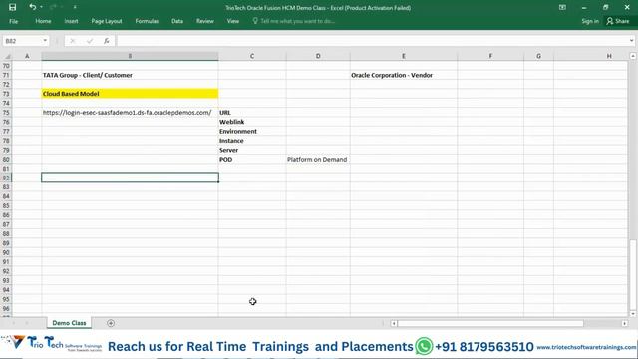Open the Undo history dropdown arrow
Screen dimensions: 638x359
pyautogui.click(x=41, y=7)
